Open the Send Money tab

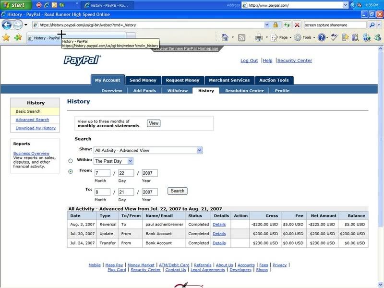tap(143, 80)
